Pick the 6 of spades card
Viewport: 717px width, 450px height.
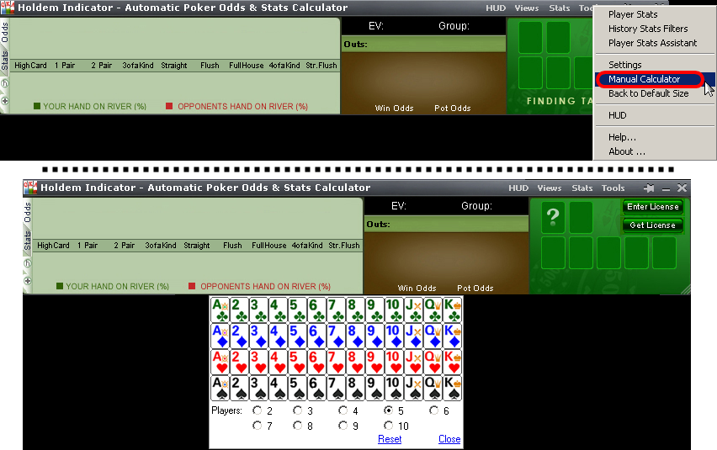pyautogui.click(x=317, y=388)
